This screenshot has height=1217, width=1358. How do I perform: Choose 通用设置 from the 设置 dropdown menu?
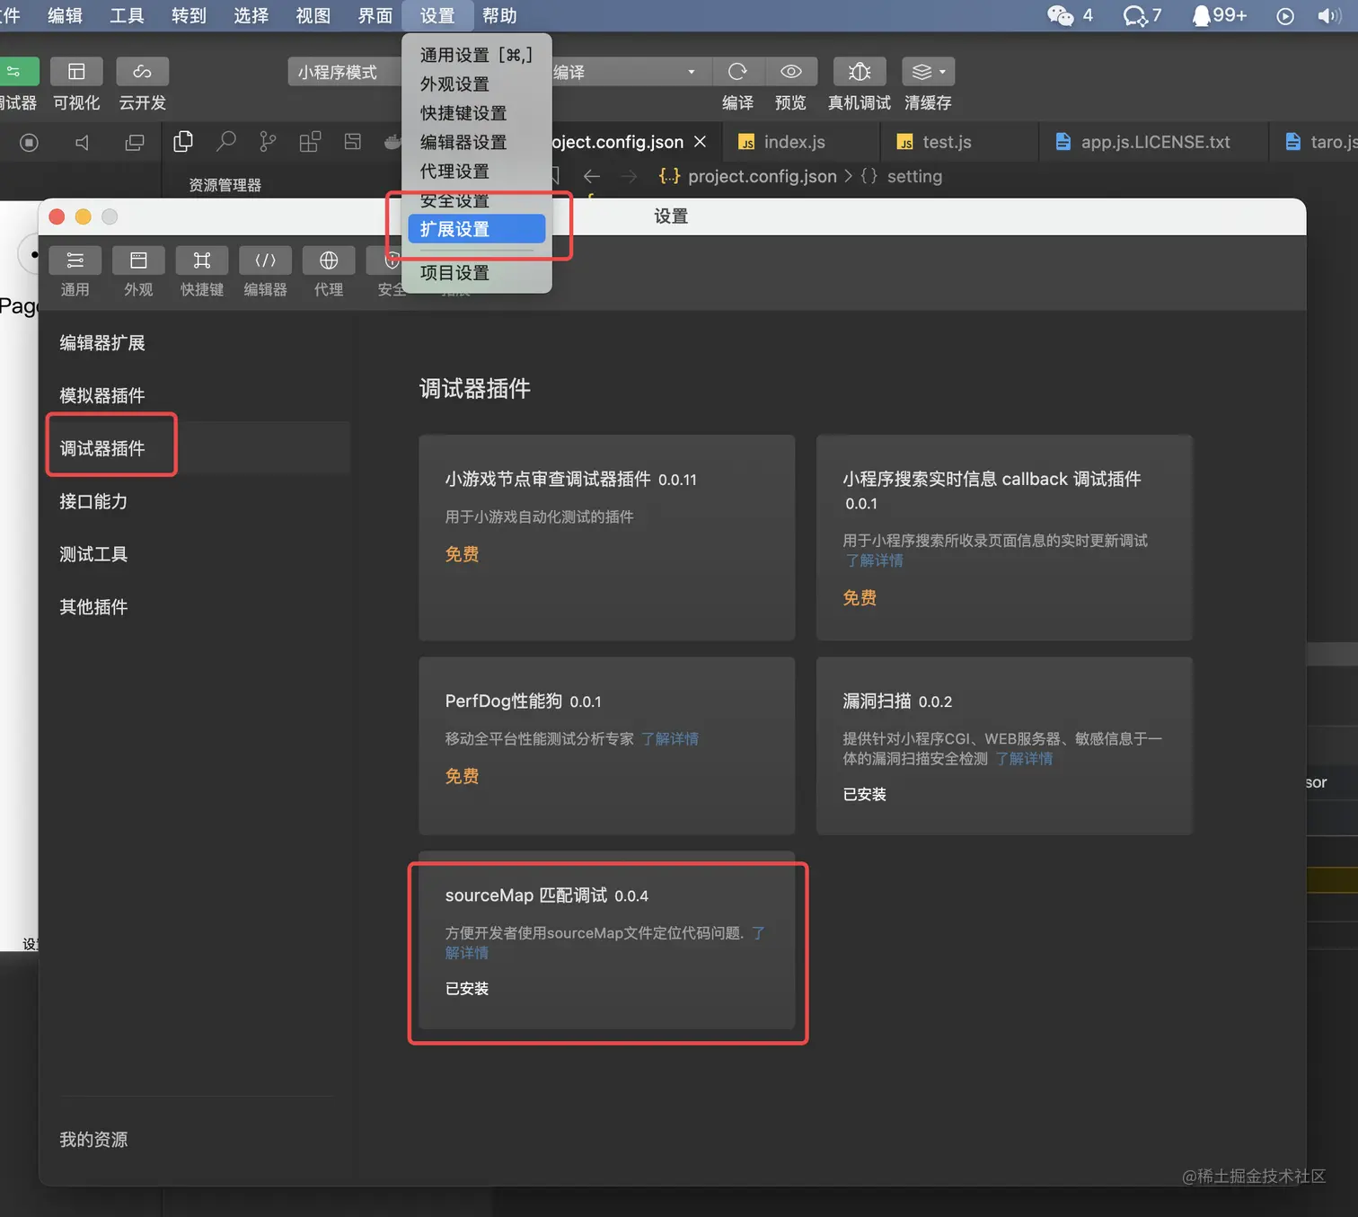click(477, 56)
